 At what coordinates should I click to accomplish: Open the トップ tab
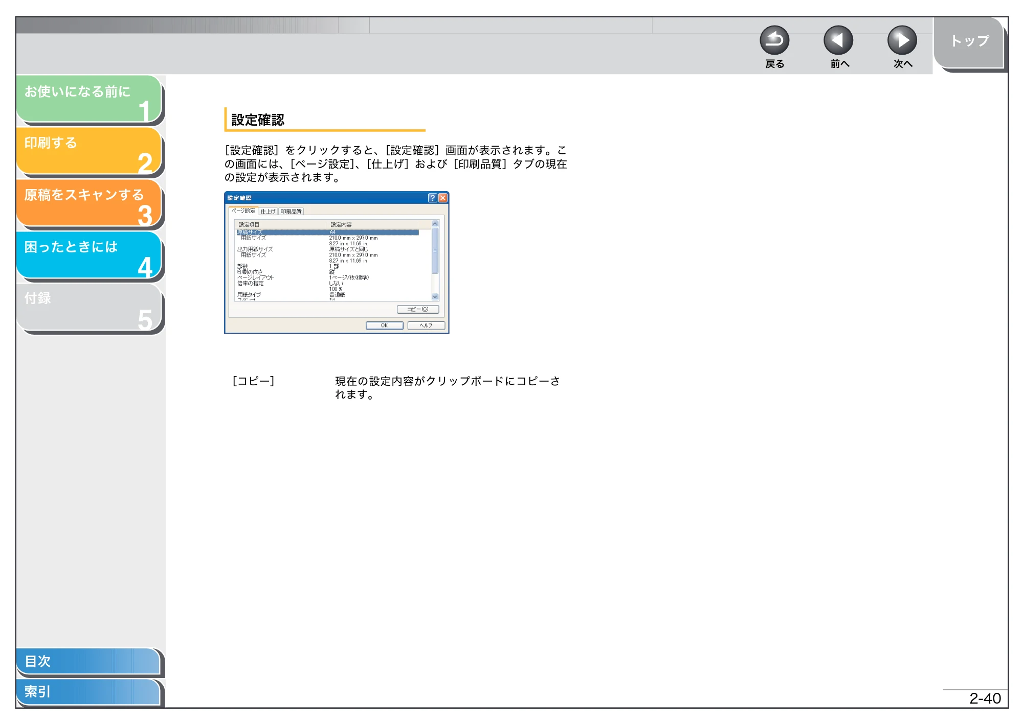tap(969, 42)
